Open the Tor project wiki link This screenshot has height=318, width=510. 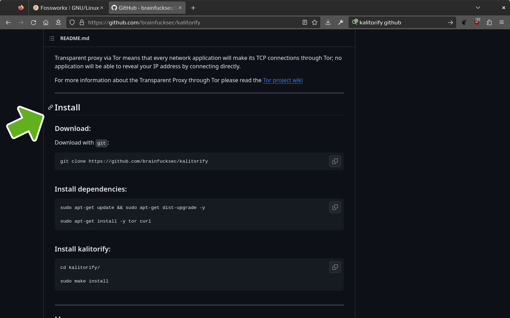tap(283, 80)
